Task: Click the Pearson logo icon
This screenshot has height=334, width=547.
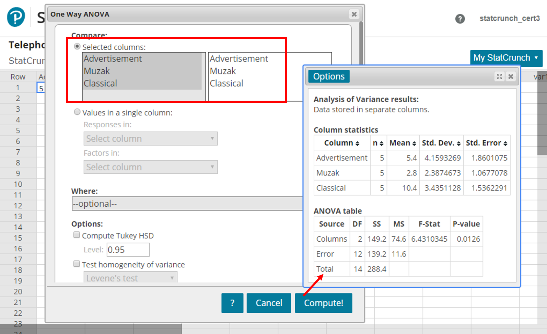Action: [x=16, y=17]
